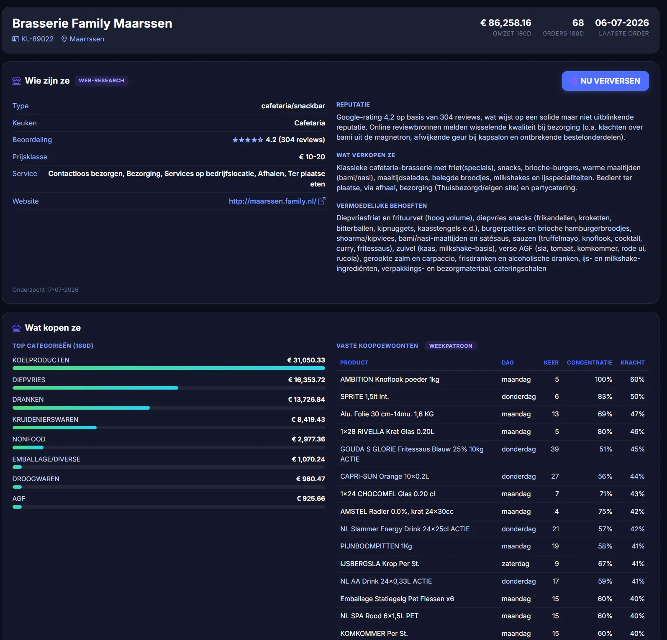The image size is (667, 640).
Task: Select the CAPRI-SUN Orange 10×0.2L row
Action: tap(493, 477)
